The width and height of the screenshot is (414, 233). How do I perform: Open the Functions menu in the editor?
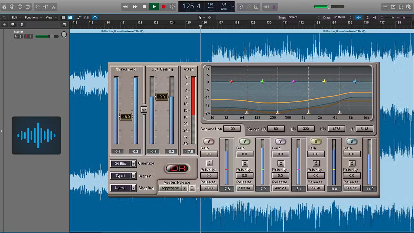32,17
